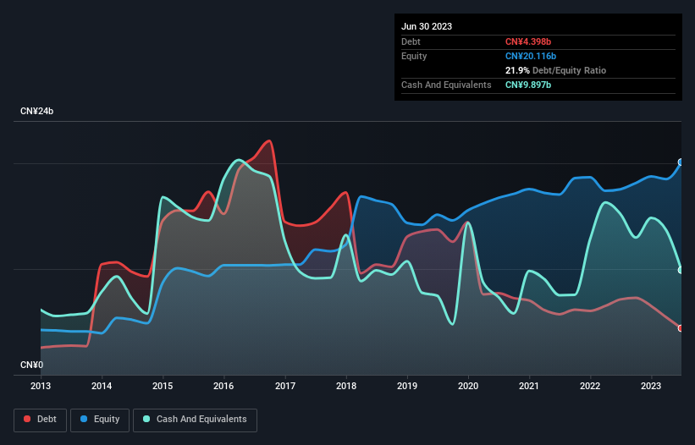
Task: Select the 2017 x-axis label
Action: pyautogui.click(x=285, y=386)
